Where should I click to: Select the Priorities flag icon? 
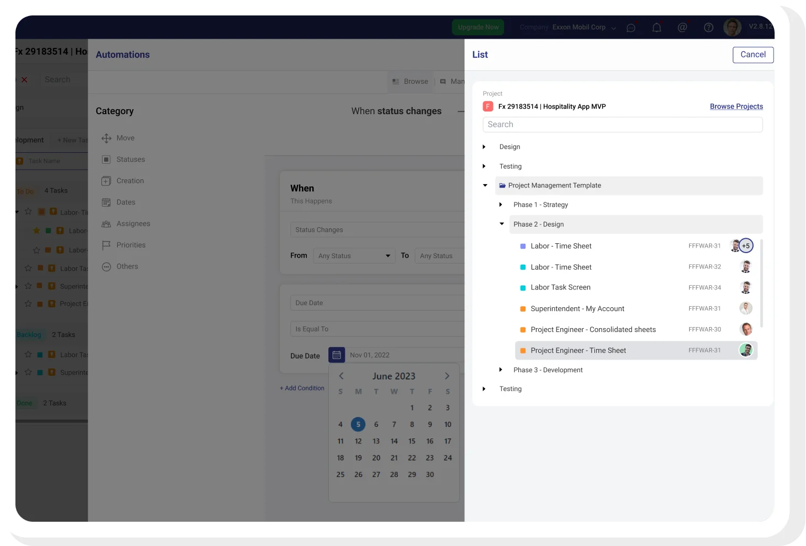(106, 245)
